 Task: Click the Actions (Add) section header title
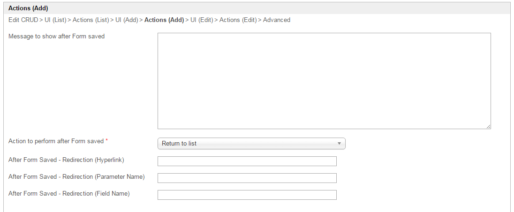coord(28,8)
